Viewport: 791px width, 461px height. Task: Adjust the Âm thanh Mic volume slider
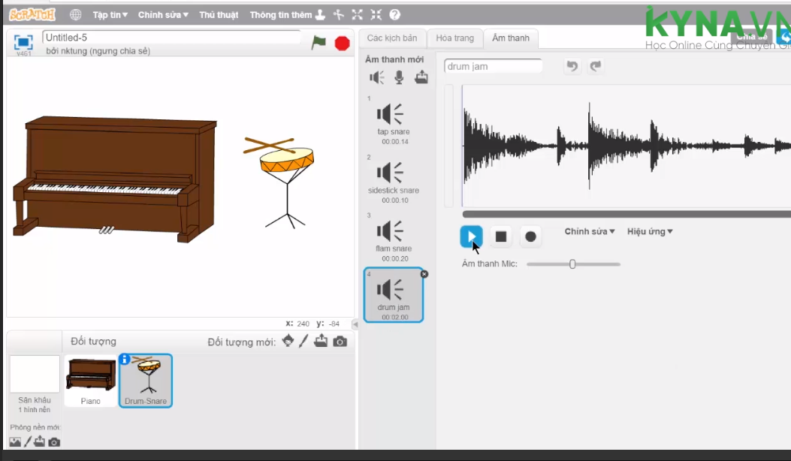[572, 264]
